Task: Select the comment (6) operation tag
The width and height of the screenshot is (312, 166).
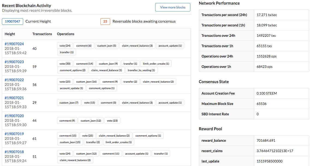Action: click(84, 46)
